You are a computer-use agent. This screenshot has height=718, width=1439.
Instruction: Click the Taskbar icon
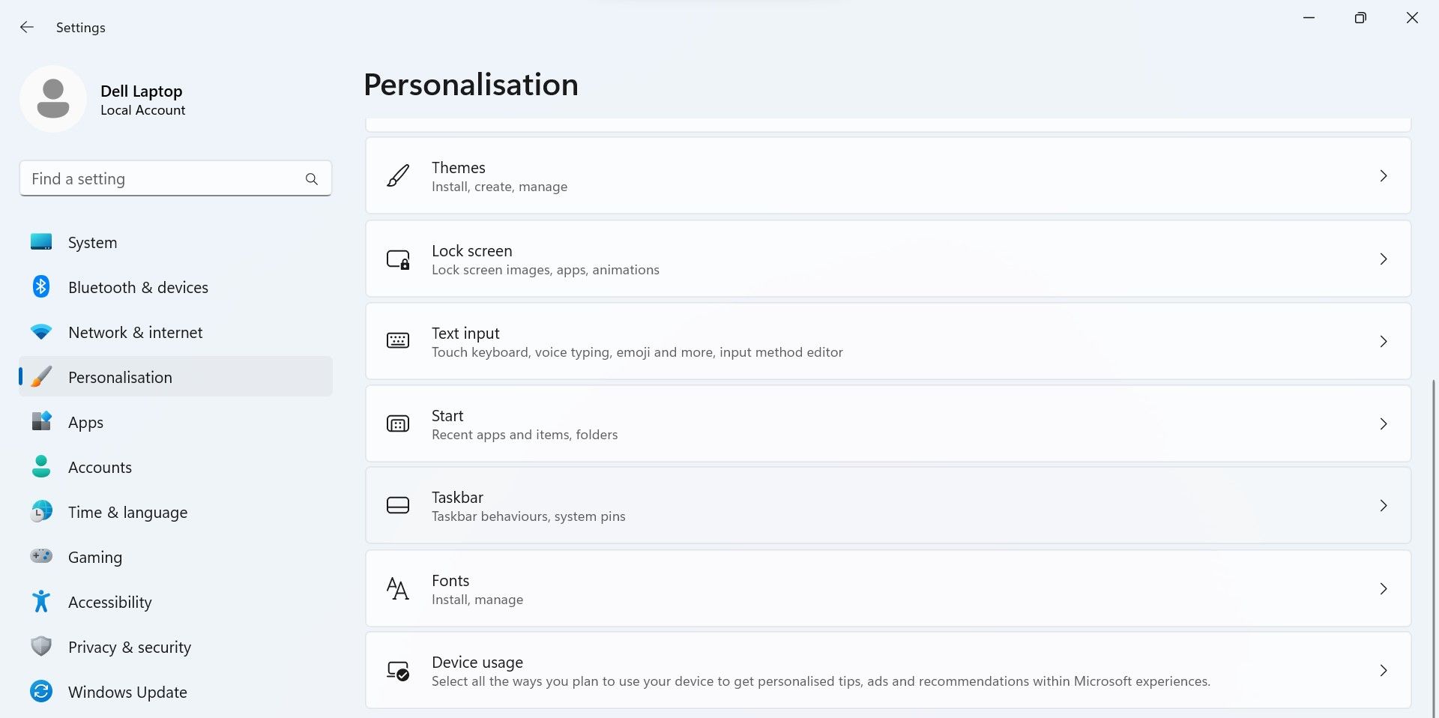click(x=398, y=506)
